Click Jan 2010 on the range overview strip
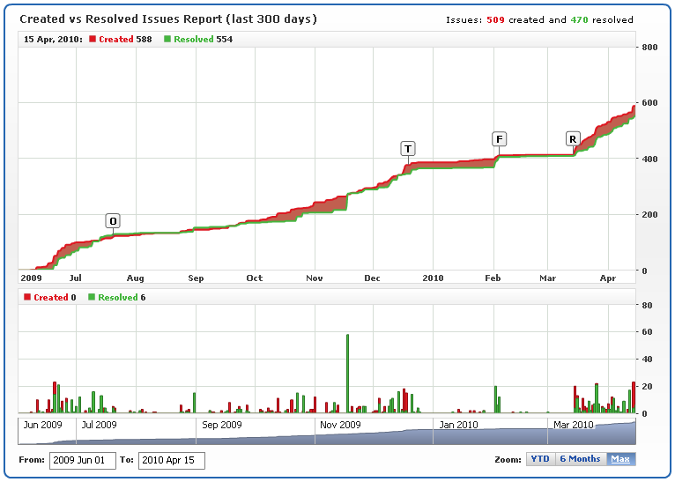The height and width of the screenshot is (482, 675). [458, 425]
